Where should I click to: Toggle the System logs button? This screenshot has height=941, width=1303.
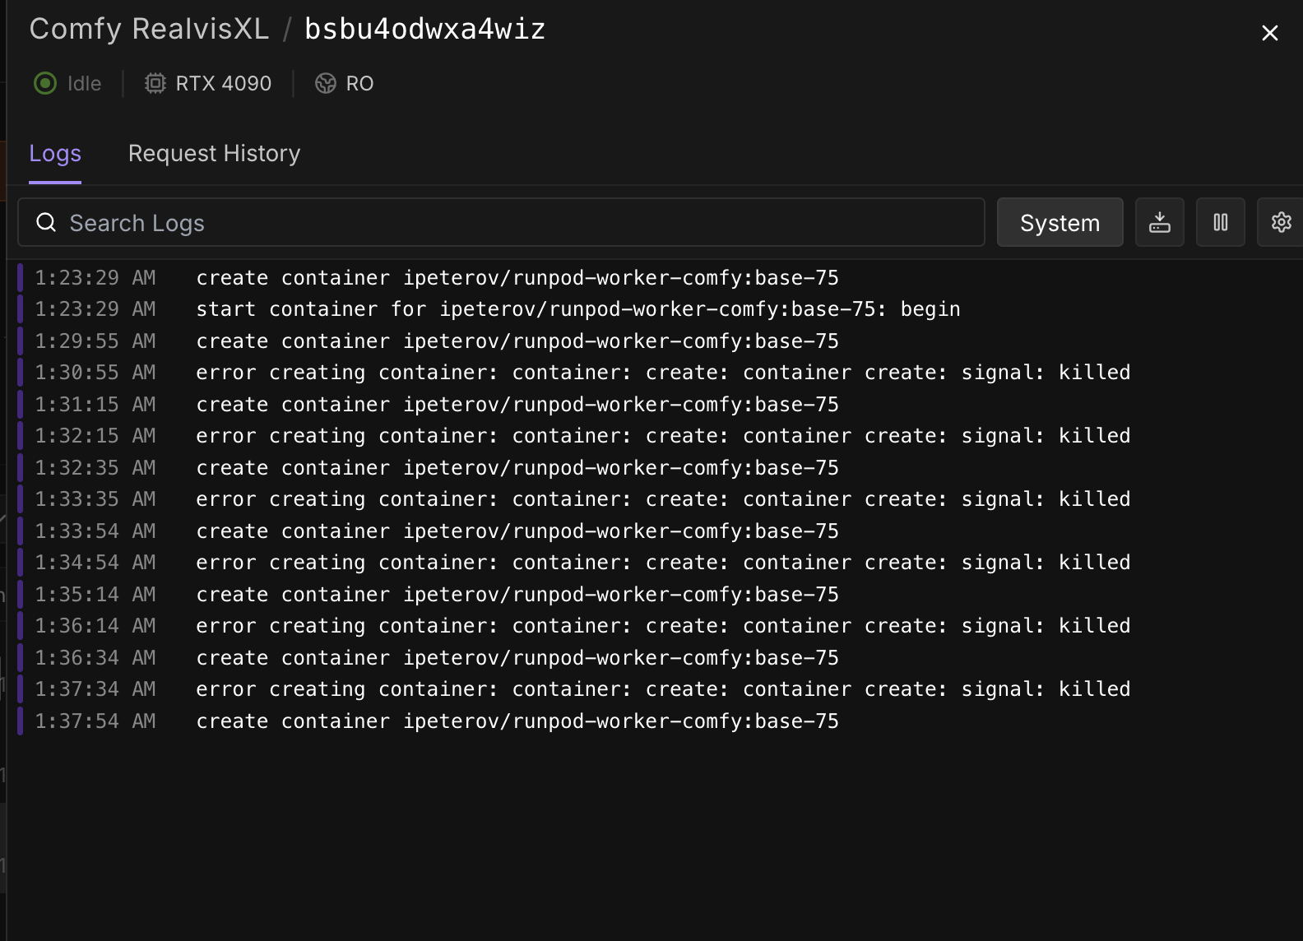1060,223
